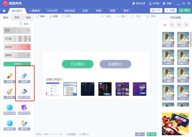Viewport: 192px width, 137px height.
Task: Open 意见反馈 feedback in the title bar
Action: click(139, 4)
